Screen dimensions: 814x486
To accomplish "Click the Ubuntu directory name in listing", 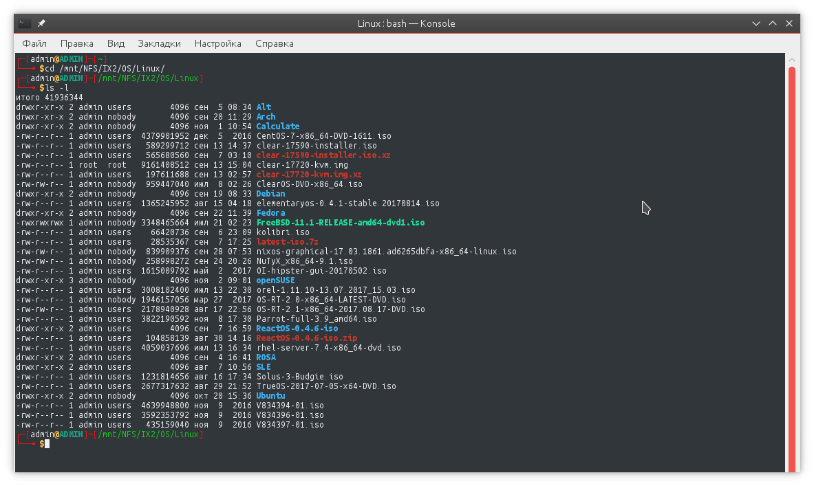I will click(x=270, y=396).
